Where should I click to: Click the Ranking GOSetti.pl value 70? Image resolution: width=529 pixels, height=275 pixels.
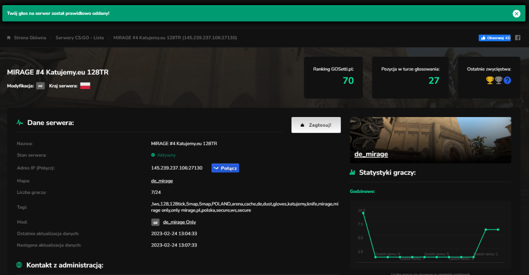click(348, 81)
